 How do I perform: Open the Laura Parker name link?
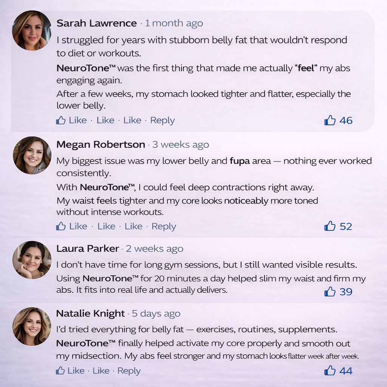click(88, 249)
